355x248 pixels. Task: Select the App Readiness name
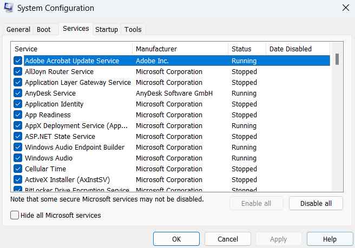tap(48, 115)
